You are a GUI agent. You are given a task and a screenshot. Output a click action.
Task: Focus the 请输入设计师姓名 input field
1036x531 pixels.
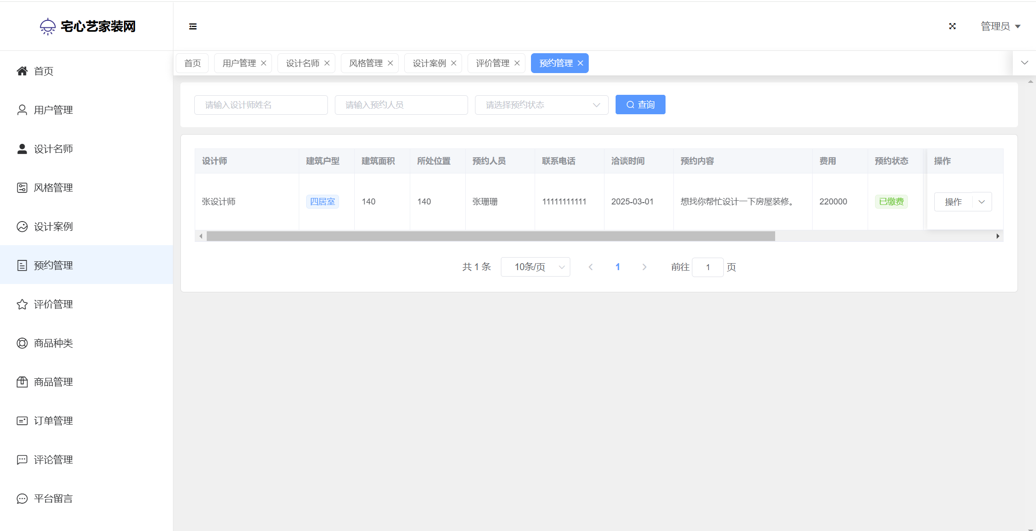(x=261, y=105)
